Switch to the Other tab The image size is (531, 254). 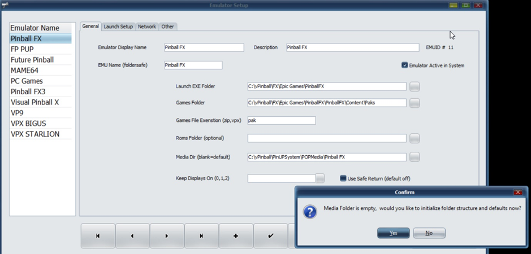[x=167, y=27]
